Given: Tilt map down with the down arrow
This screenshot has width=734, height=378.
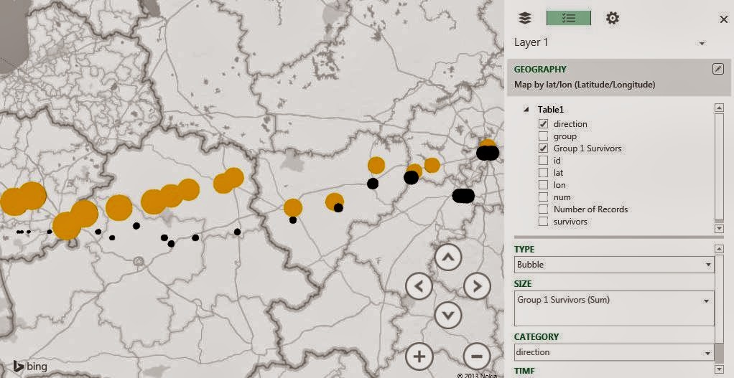Looking at the screenshot, I should (448, 315).
